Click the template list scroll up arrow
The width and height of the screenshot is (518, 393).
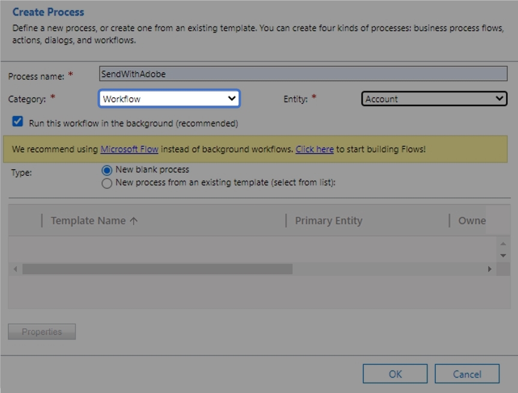503,244
